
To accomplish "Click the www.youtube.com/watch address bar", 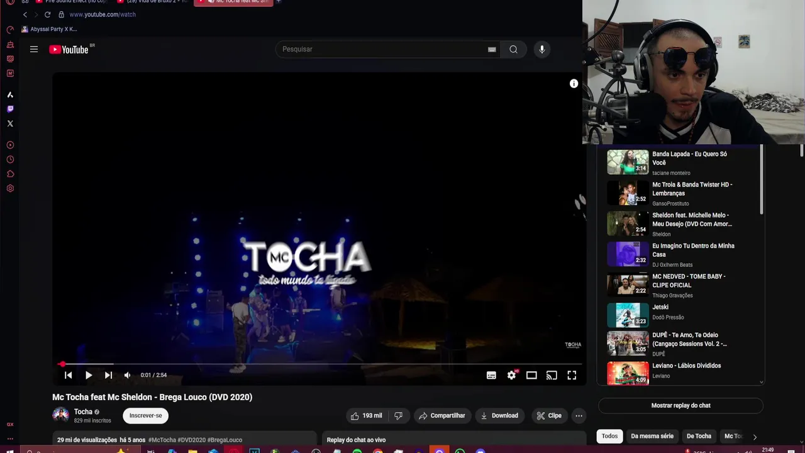I will pos(103,14).
